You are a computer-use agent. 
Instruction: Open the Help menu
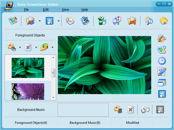[85, 10]
